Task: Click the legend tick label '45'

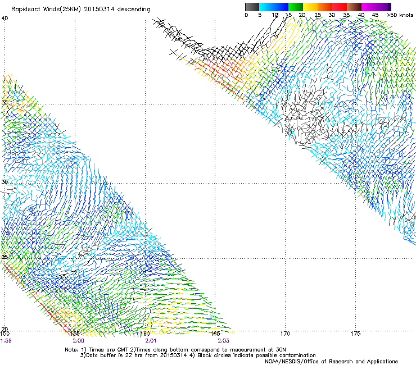Action: click(375, 15)
